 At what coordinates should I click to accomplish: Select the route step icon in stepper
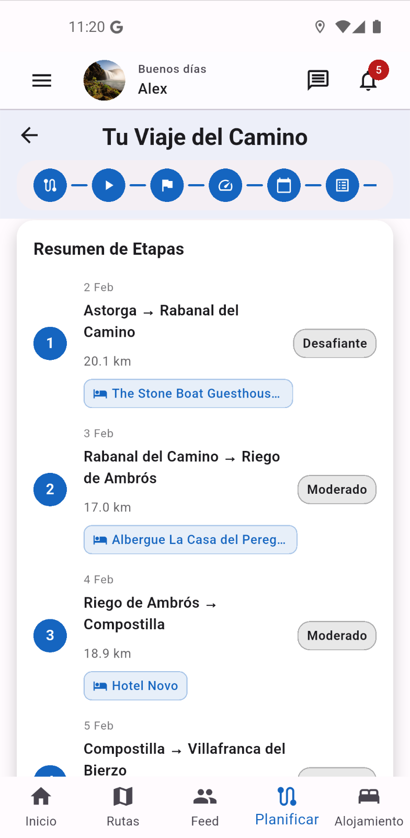50,185
